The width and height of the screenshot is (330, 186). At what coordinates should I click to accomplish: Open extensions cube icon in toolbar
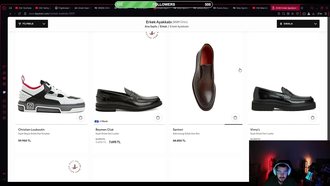tap(304, 14)
